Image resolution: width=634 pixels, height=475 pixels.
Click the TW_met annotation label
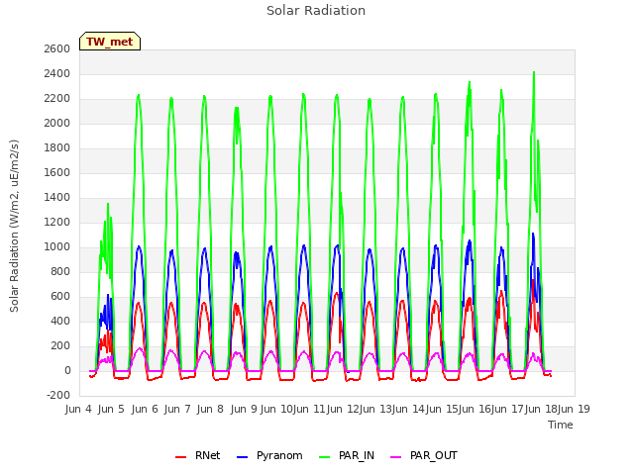click(110, 42)
